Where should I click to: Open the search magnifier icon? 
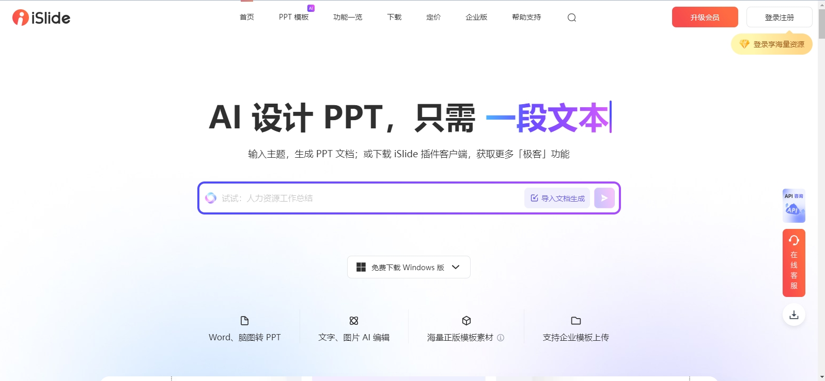tap(571, 18)
